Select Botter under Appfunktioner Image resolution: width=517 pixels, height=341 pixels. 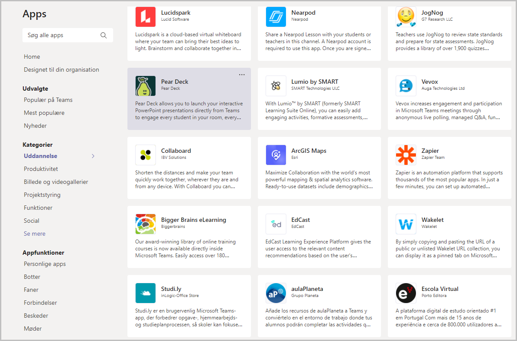[x=32, y=277]
